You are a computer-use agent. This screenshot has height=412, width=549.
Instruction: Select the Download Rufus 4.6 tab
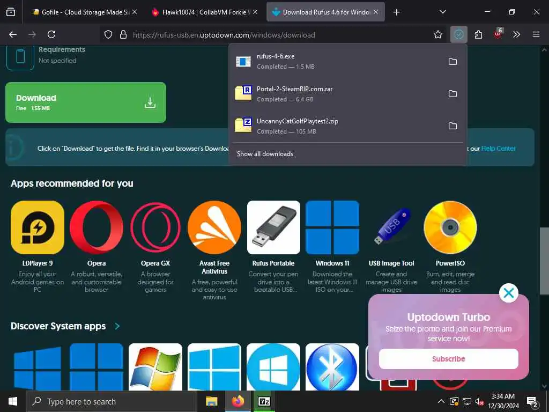(325, 12)
